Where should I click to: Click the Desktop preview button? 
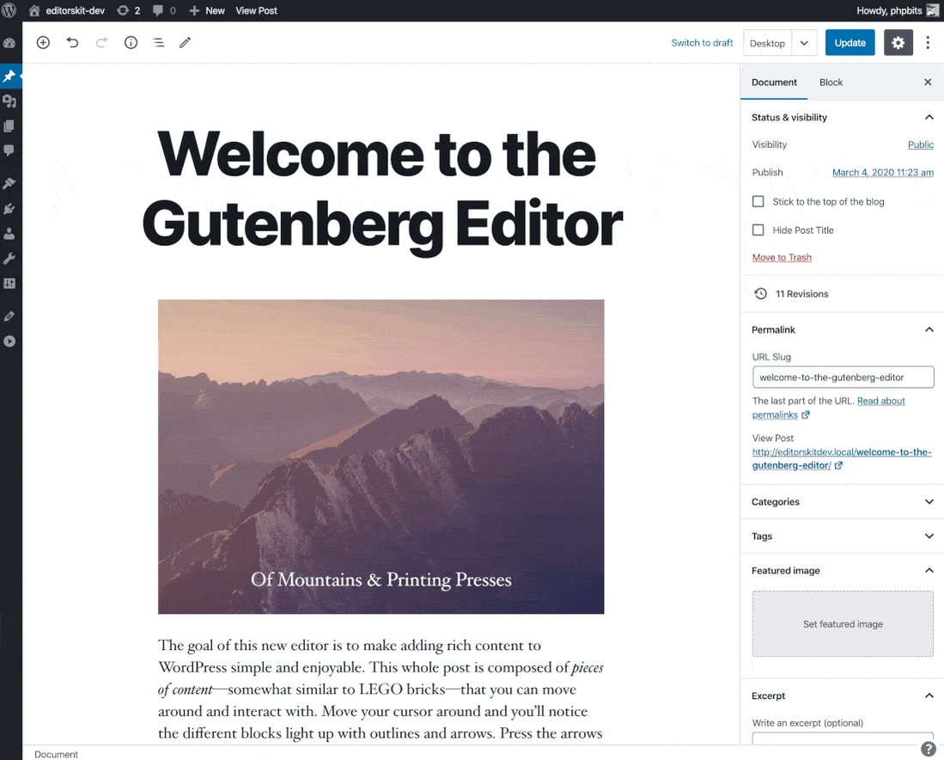pyautogui.click(x=767, y=43)
